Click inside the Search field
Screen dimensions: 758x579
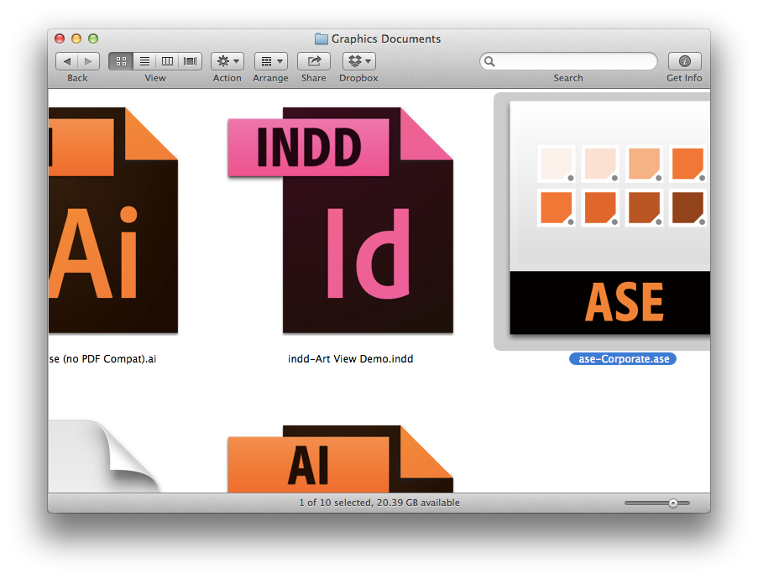pyautogui.click(x=568, y=61)
